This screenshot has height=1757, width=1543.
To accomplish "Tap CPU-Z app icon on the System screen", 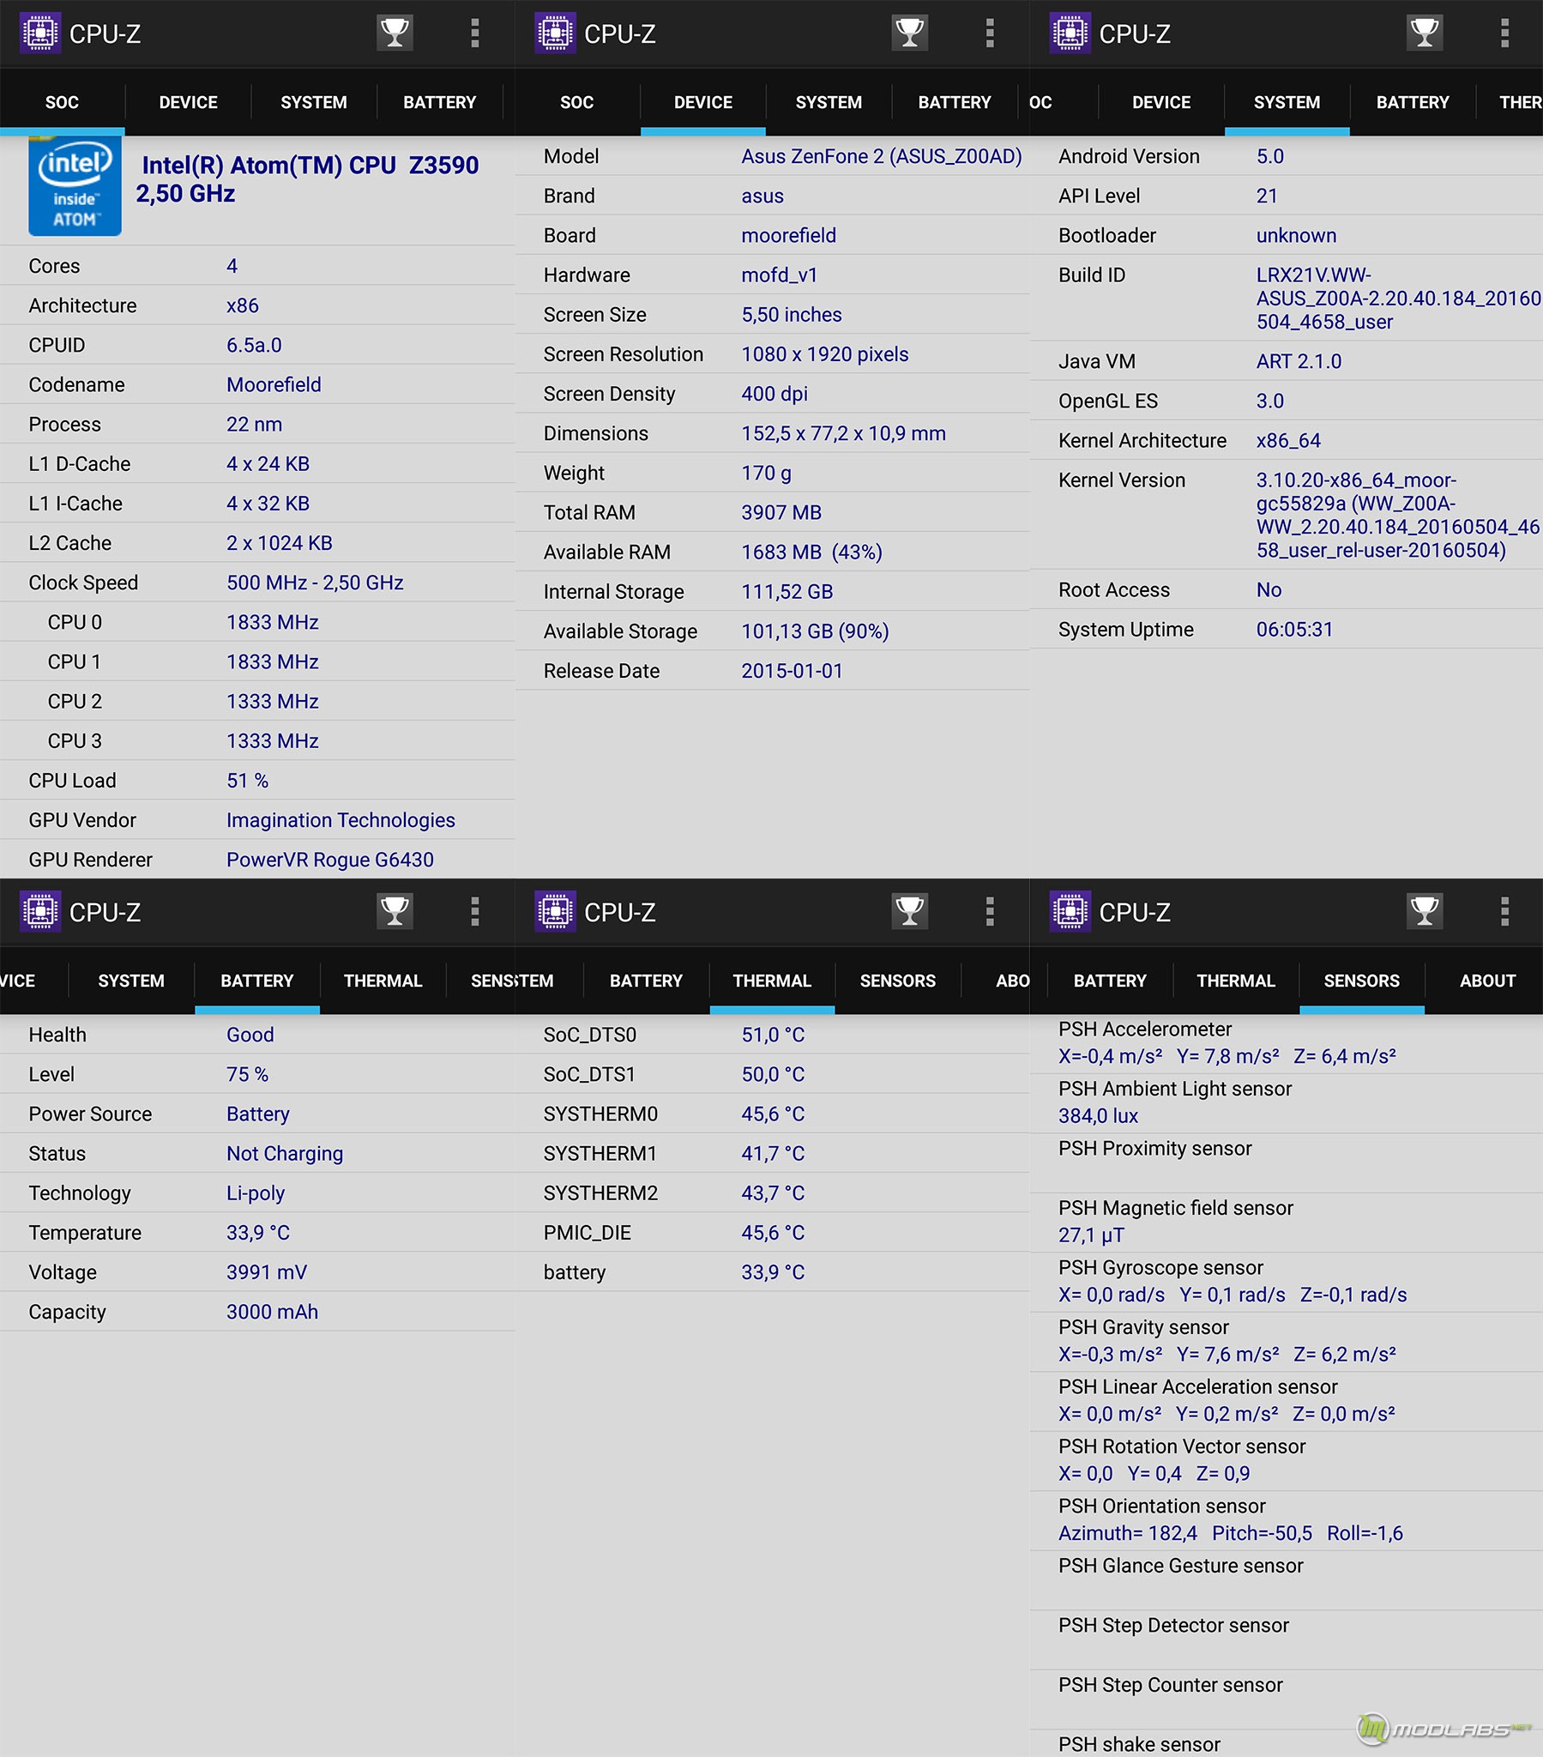I will (1070, 33).
